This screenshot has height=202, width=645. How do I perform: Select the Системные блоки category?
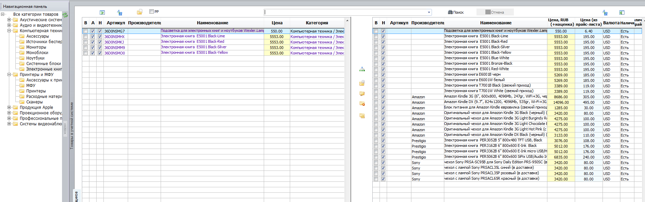(44, 64)
